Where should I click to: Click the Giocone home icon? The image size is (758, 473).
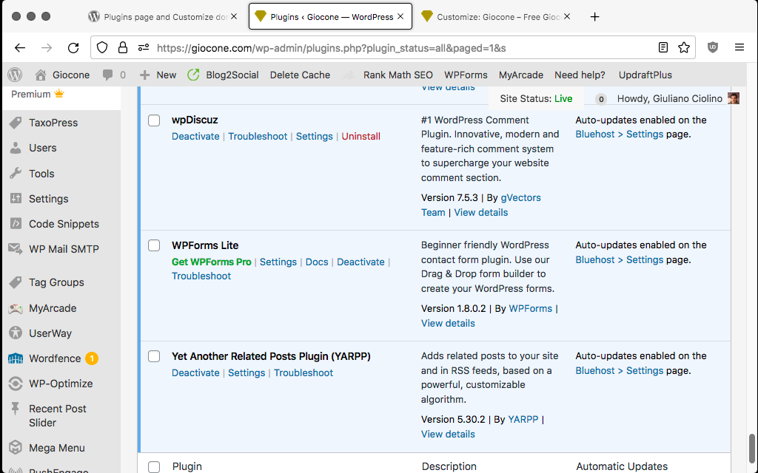pyautogui.click(x=41, y=75)
